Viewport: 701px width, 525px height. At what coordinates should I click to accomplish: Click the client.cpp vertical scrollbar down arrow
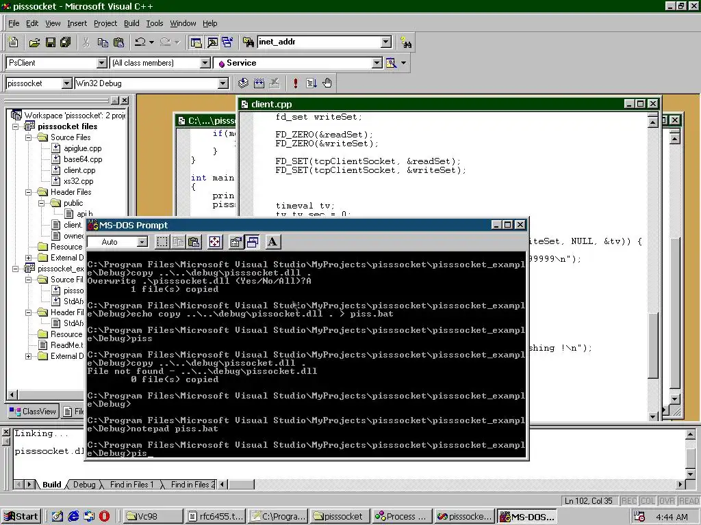[x=652, y=416]
